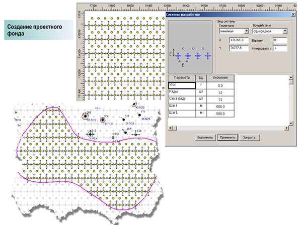The image size is (302, 230).
Task: Select the Скв.в ряду parameter cell
Action: point(182,99)
